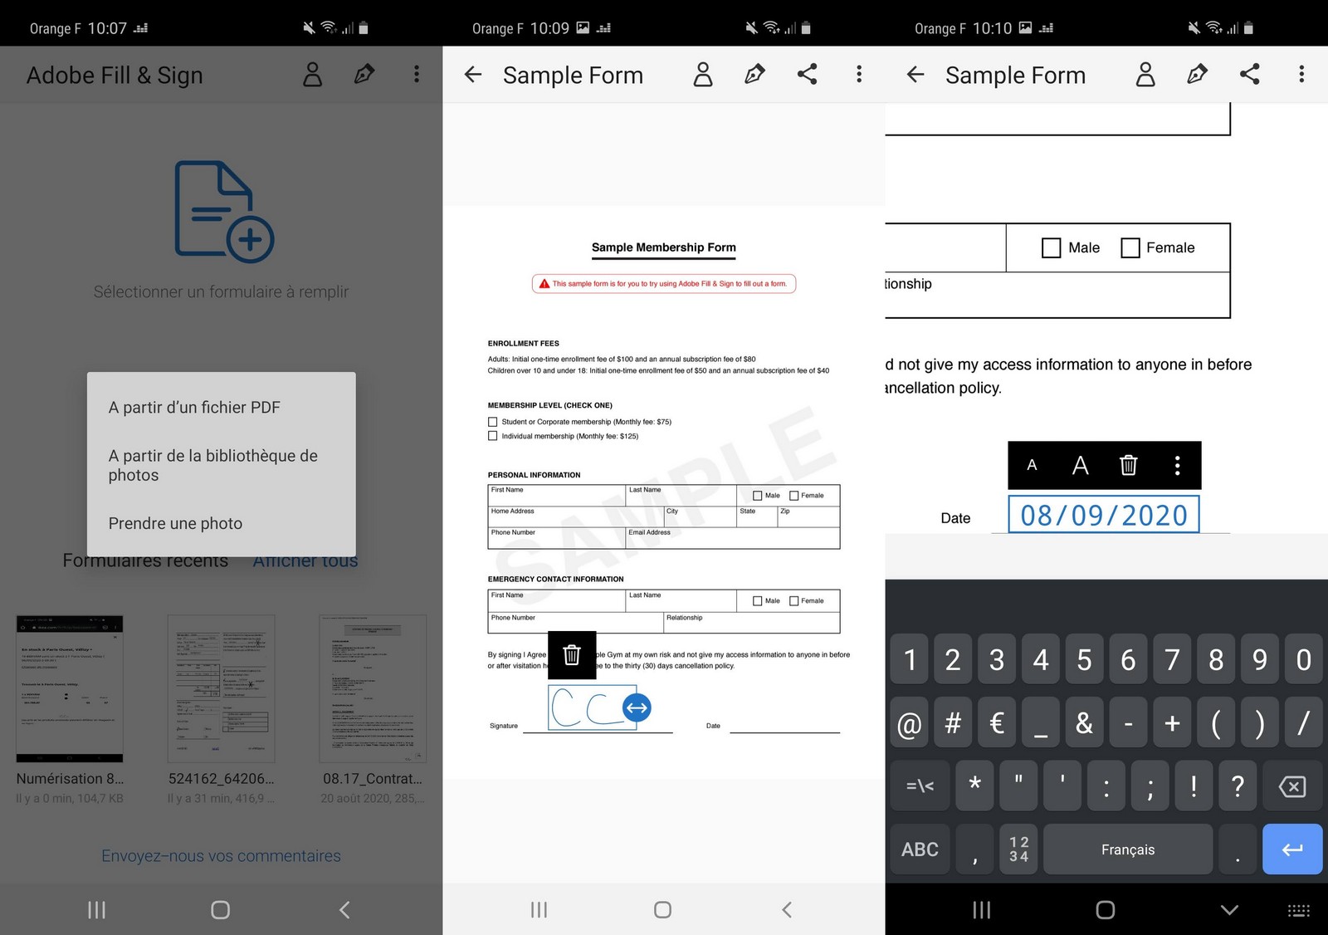Open profile icon in Adobe Fill & Sign header
The height and width of the screenshot is (935, 1328).
pos(312,75)
